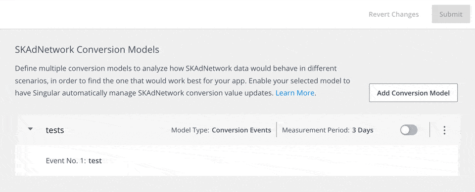Click the Event No. 1 label text

(66, 160)
